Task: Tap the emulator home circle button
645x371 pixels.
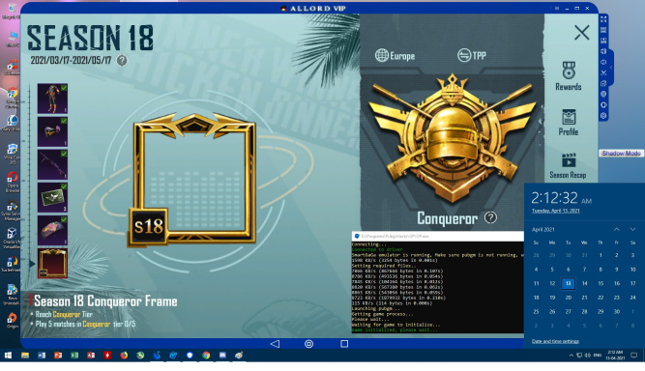Action: tap(308, 344)
